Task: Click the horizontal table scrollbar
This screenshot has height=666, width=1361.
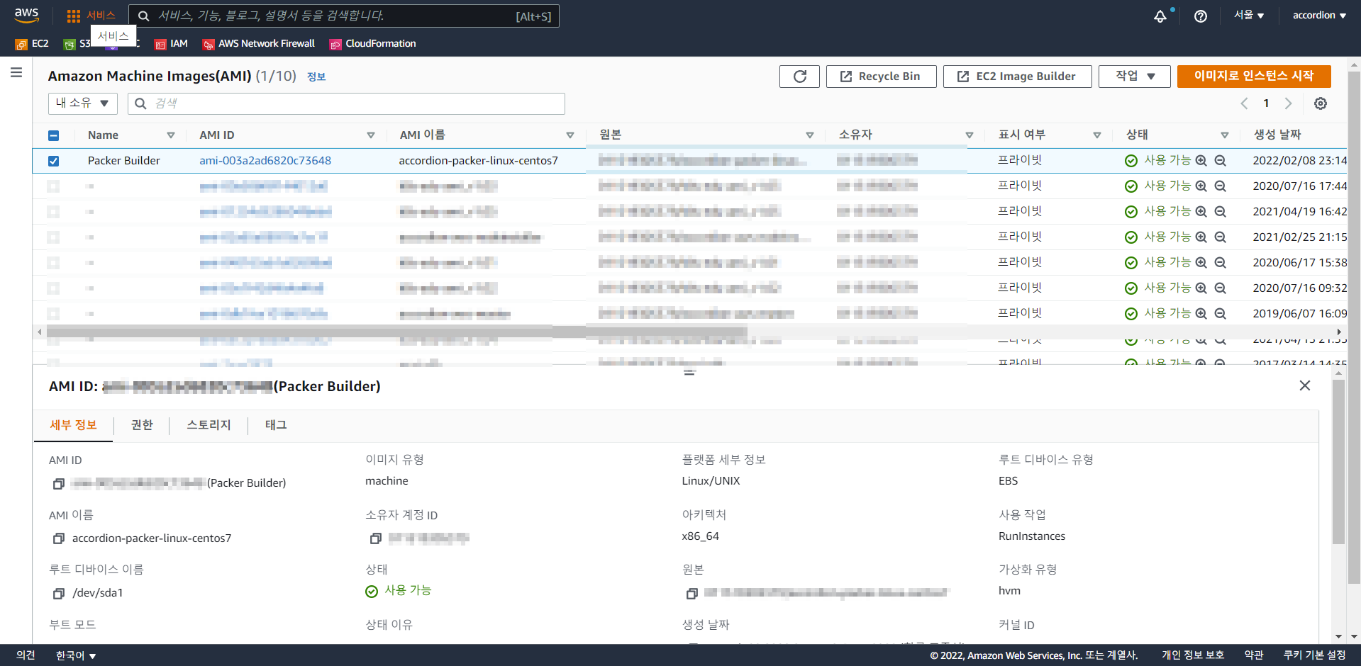Action: [x=397, y=332]
